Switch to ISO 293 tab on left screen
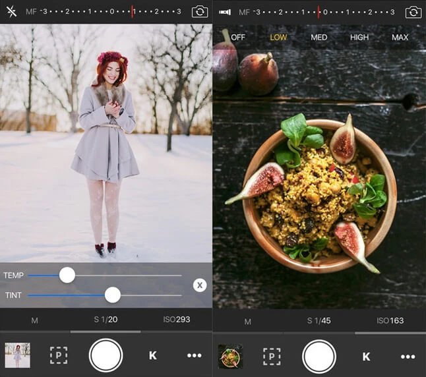The width and height of the screenshot is (426, 377). pyautogui.click(x=176, y=320)
